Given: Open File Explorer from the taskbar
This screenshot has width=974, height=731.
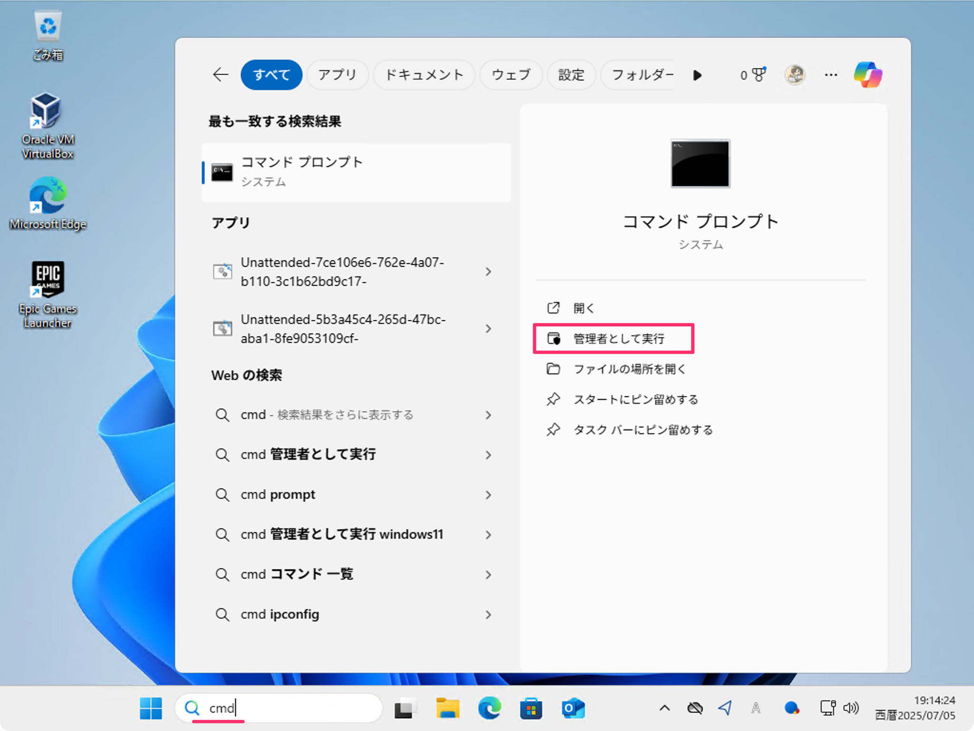Looking at the screenshot, I should (x=448, y=708).
